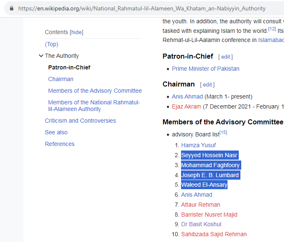Open highlighted Seyyed Hossein Nasr link
This screenshot has height=242, width=284.
210,155
